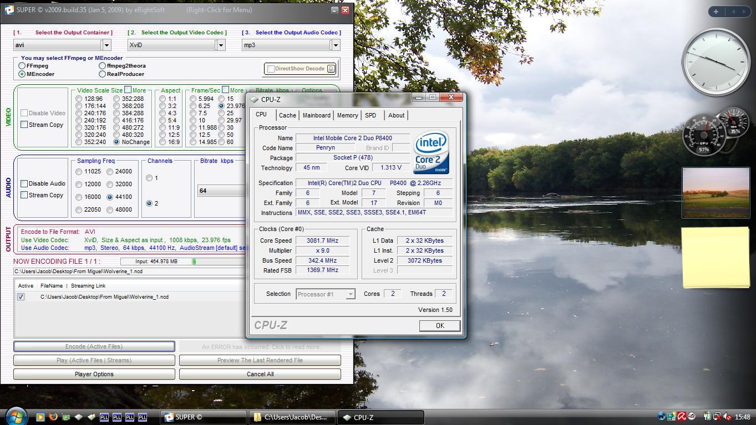Click the Intel Core 2 Duo logo

(430, 153)
